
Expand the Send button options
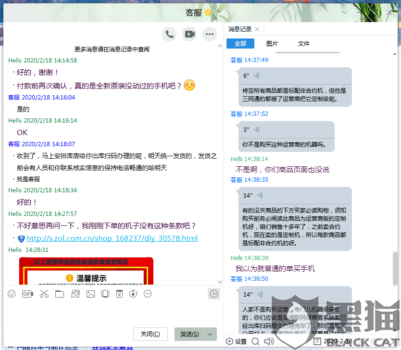(x=210, y=334)
